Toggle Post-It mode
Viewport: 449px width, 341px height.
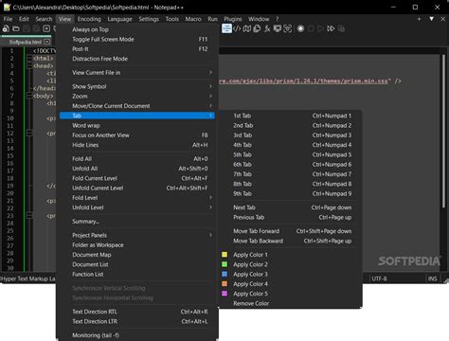click(x=137, y=49)
